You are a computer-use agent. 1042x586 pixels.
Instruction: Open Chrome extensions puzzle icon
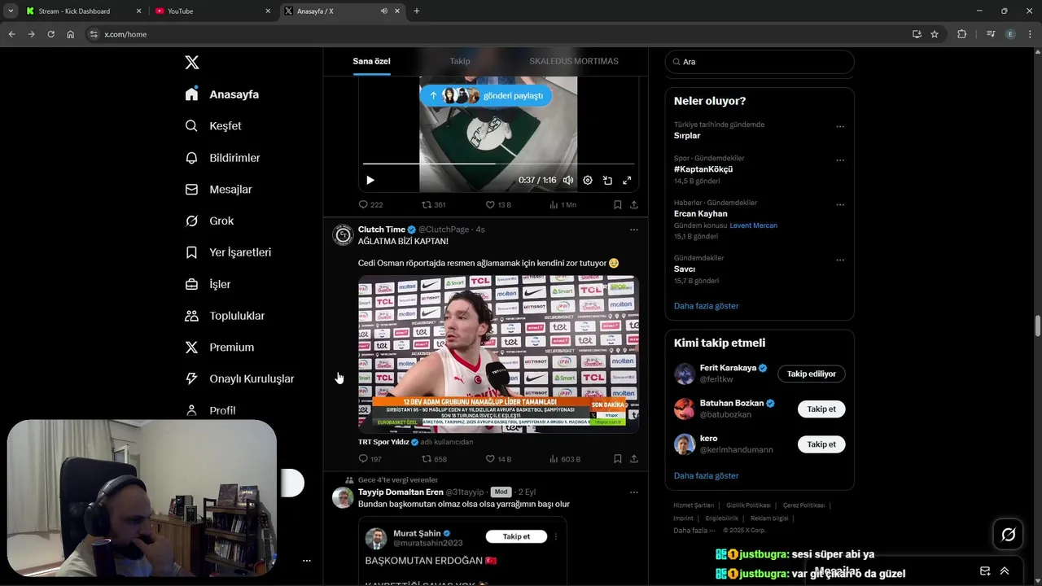(962, 34)
